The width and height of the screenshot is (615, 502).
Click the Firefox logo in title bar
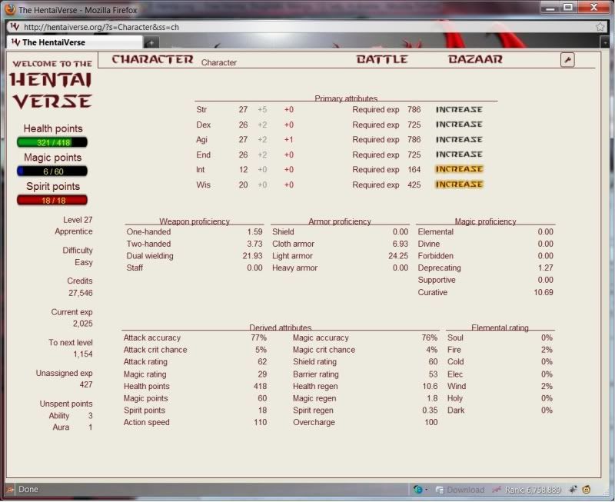[10, 9]
